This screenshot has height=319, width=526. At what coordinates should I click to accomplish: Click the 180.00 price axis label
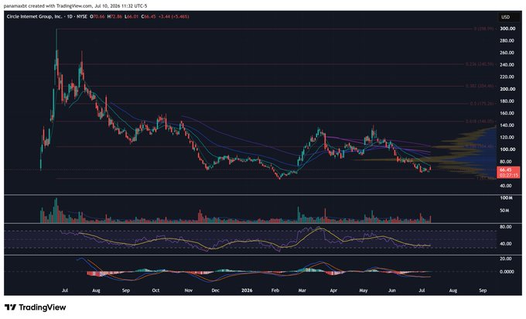coord(507,101)
